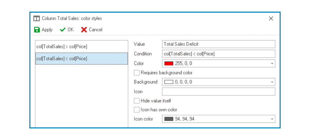
Task: Close the color styles dialog
Action: [x=271, y=18]
